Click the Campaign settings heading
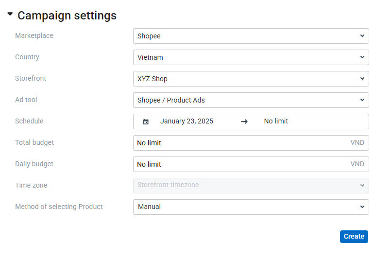391x260 pixels. [67, 16]
